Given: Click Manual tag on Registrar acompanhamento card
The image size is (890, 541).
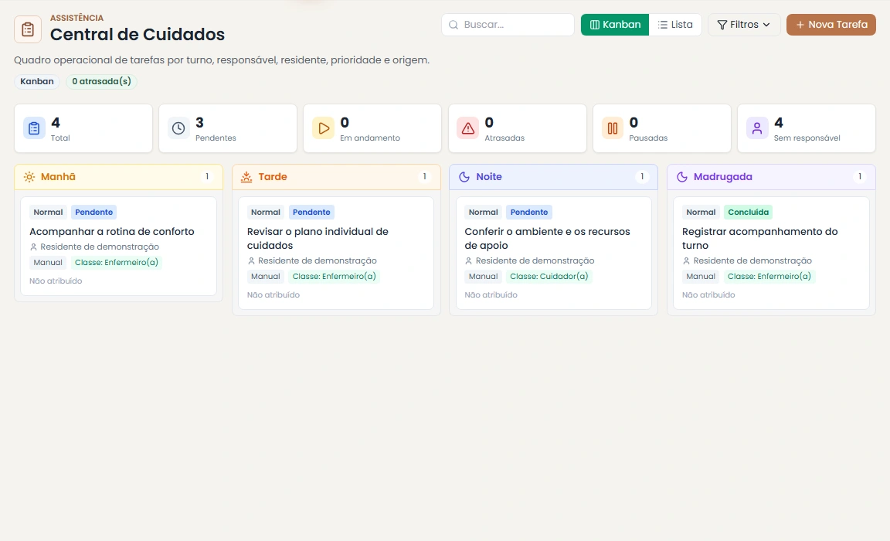Looking at the screenshot, I should pos(701,277).
